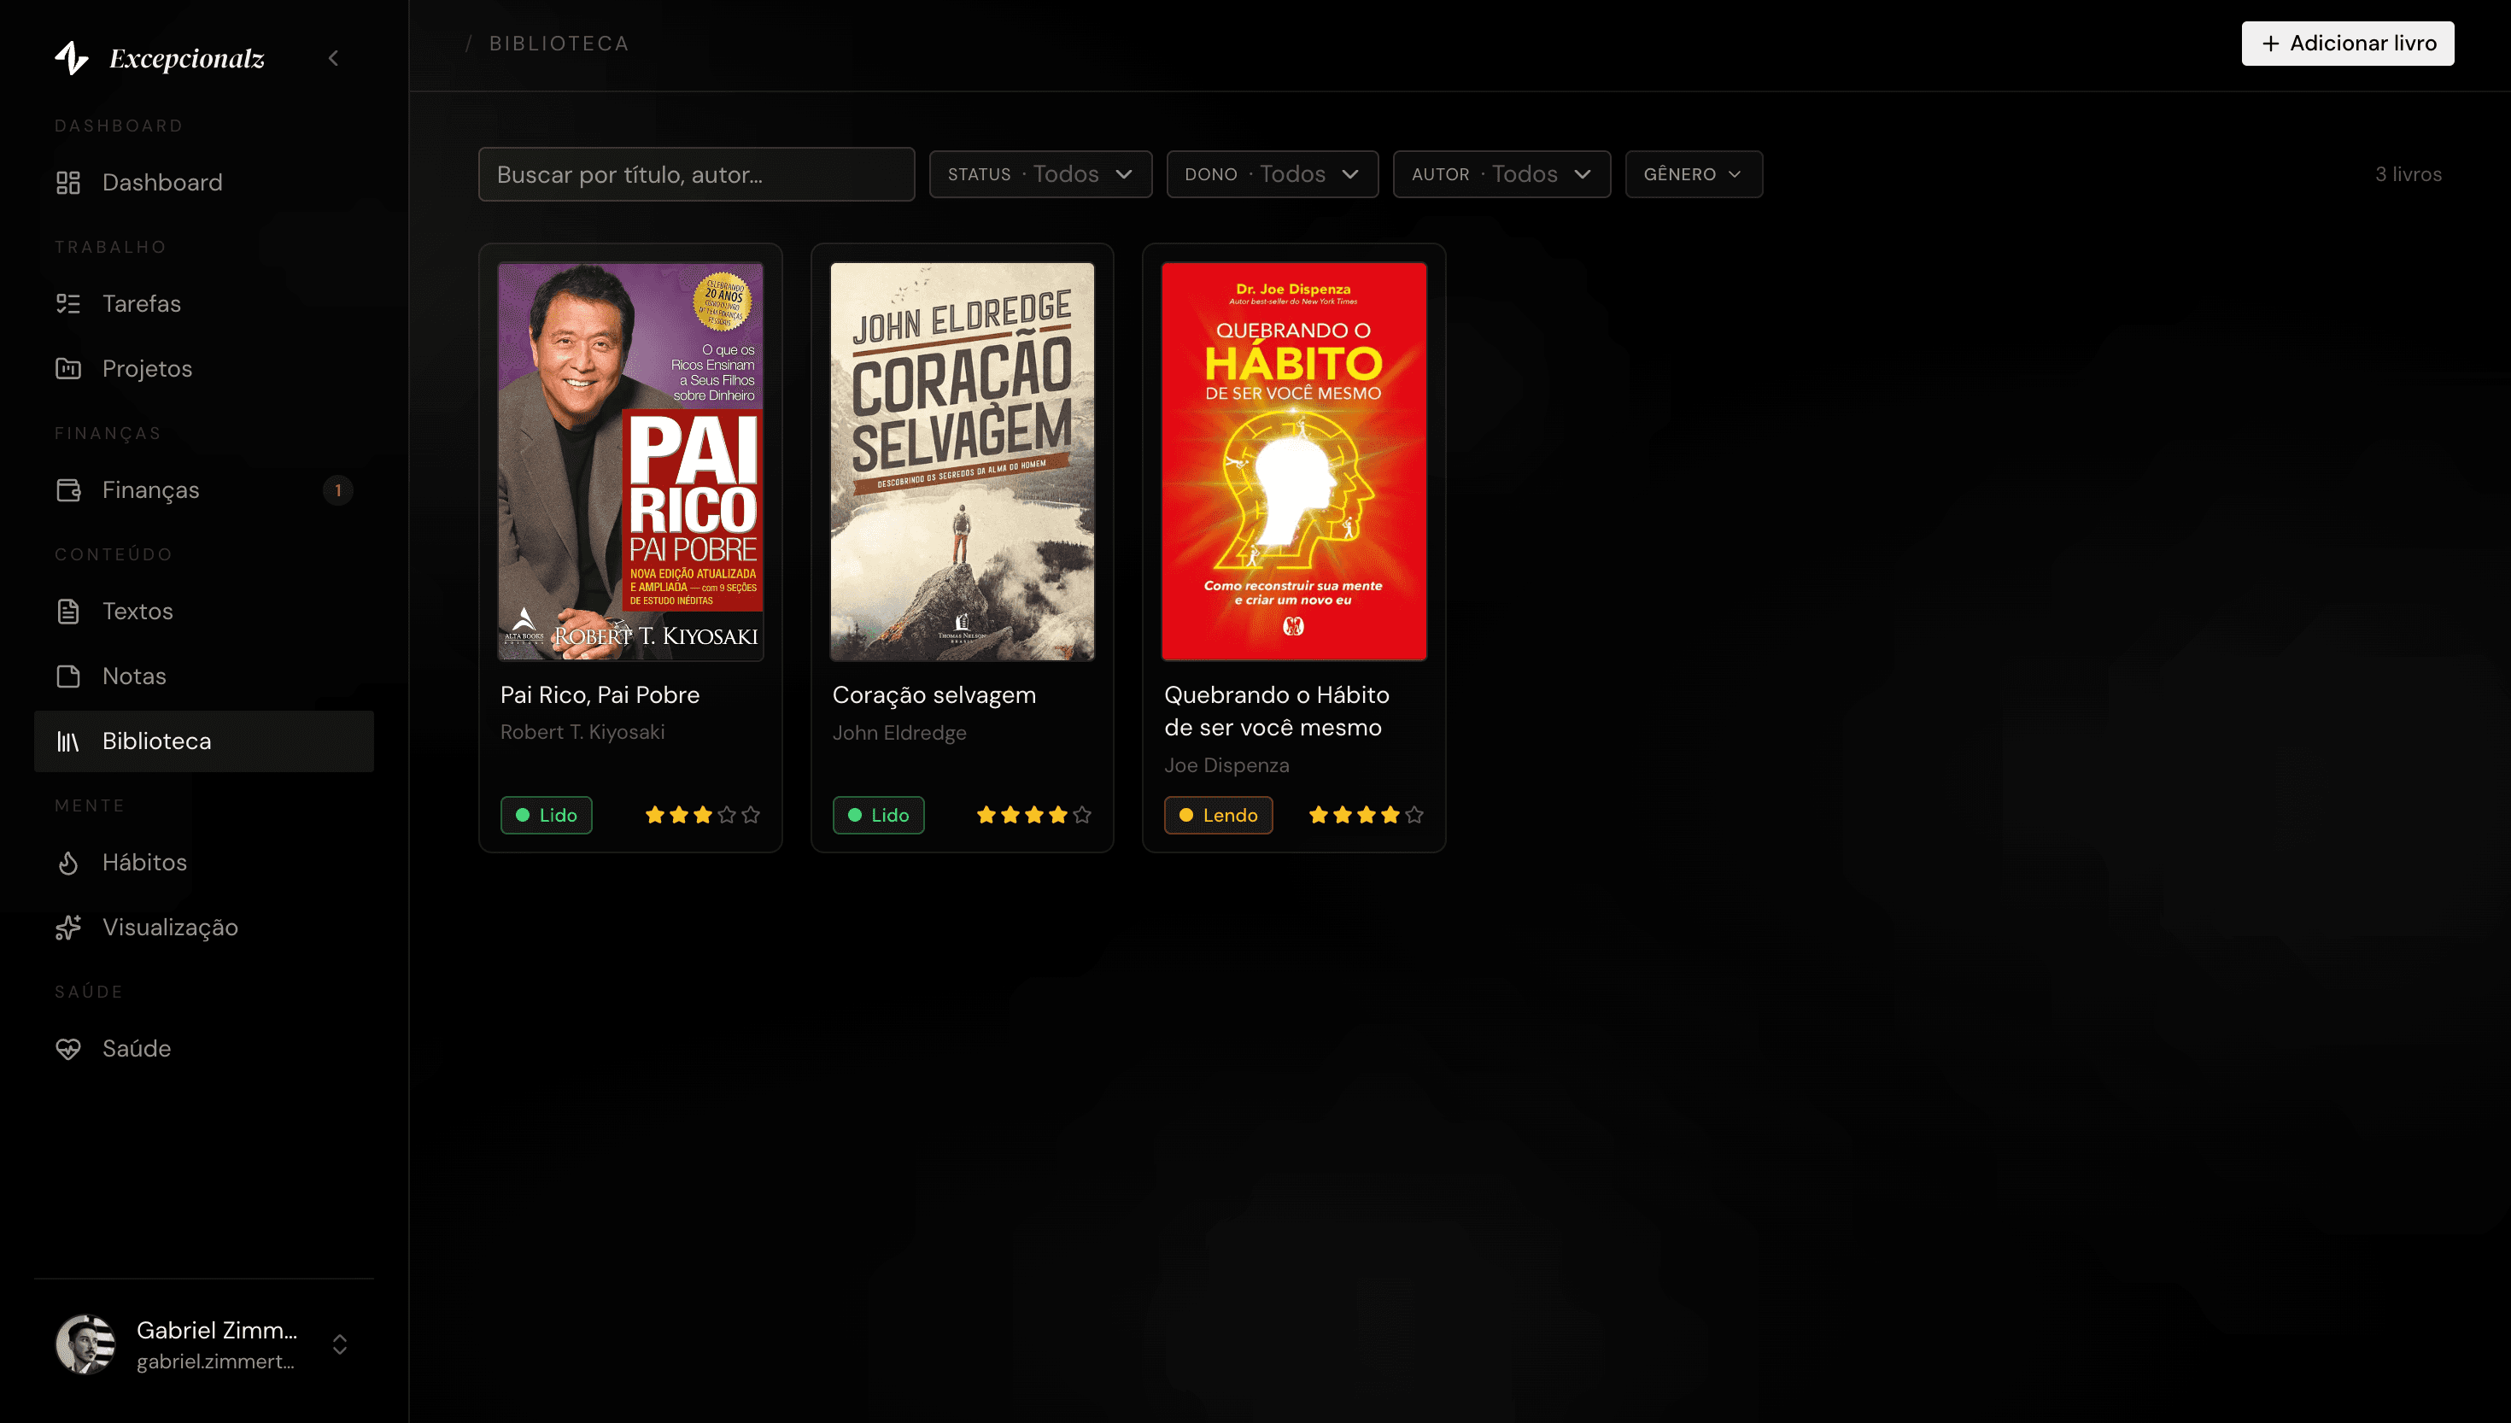Click the Coração selvagem title
Viewport: 2511px width, 1423px height.
[x=934, y=695]
